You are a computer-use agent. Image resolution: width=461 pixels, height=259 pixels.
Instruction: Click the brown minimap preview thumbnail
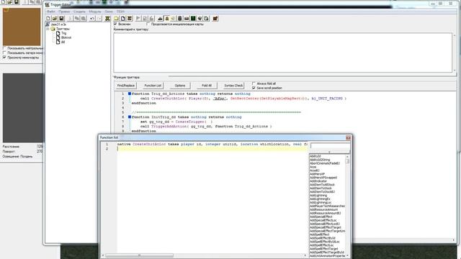(22, 27)
